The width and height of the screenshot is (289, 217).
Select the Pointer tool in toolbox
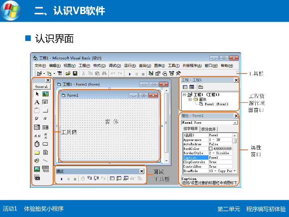point(37,94)
